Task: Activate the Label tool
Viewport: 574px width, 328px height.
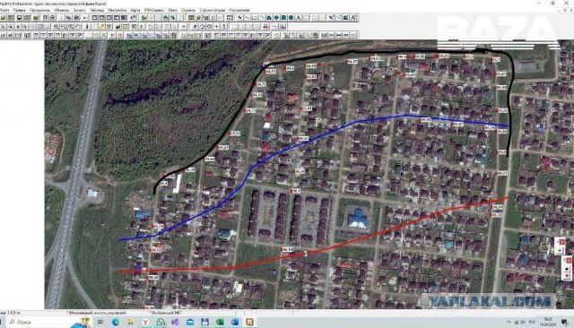Action: 101,26
